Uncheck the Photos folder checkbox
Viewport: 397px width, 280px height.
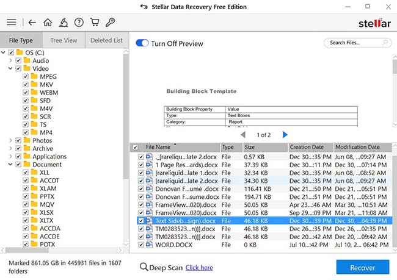18,140
